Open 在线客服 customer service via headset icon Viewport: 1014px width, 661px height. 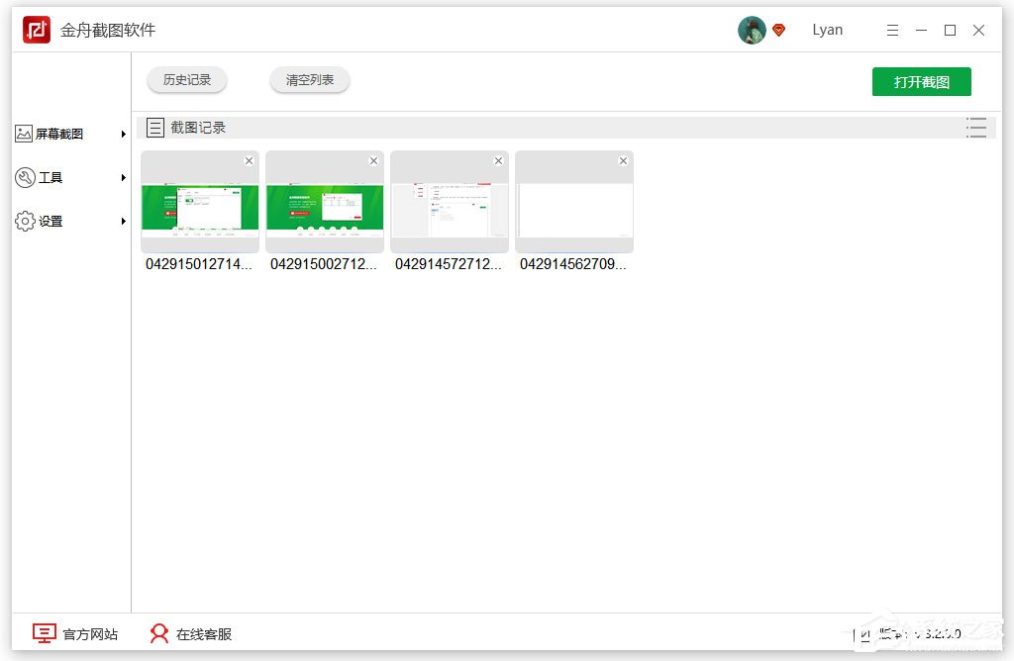tap(158, 632)
